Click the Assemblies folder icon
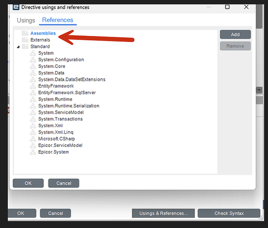This screenshot has height=228, width=268. coord(25,33)
